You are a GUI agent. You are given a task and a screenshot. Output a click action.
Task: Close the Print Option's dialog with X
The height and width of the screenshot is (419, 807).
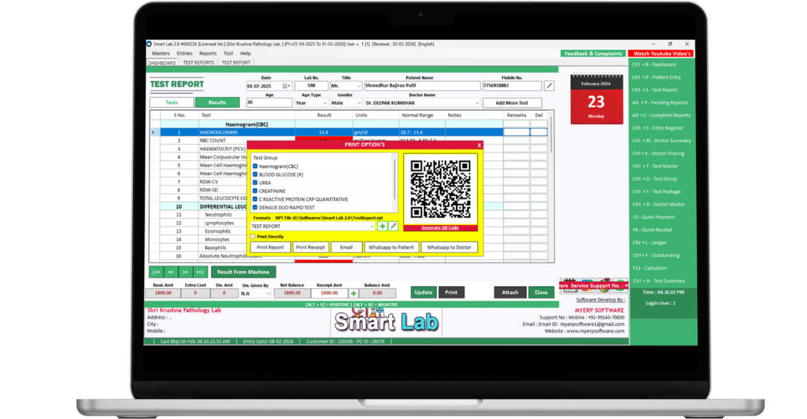point(479,145)
